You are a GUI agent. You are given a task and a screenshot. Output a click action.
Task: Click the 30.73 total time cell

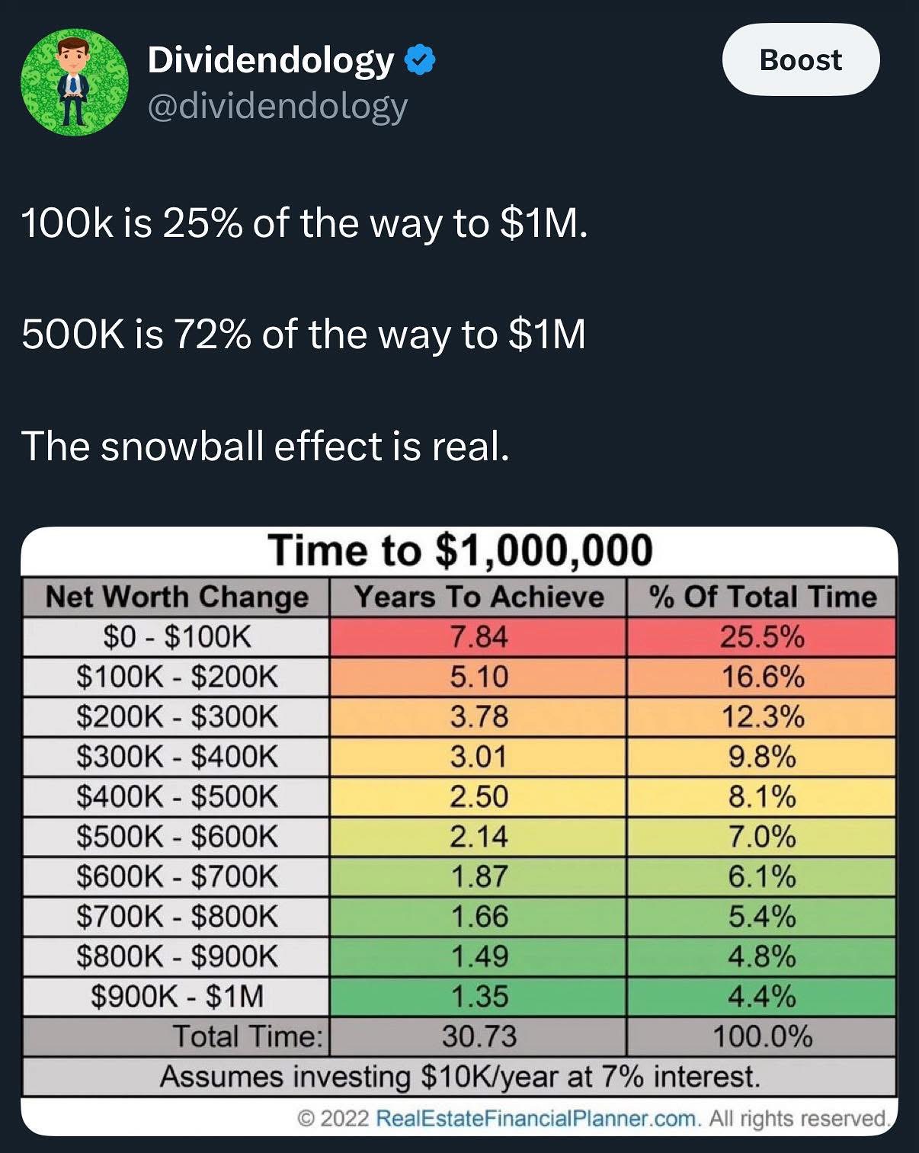[x=478, y=1036]
